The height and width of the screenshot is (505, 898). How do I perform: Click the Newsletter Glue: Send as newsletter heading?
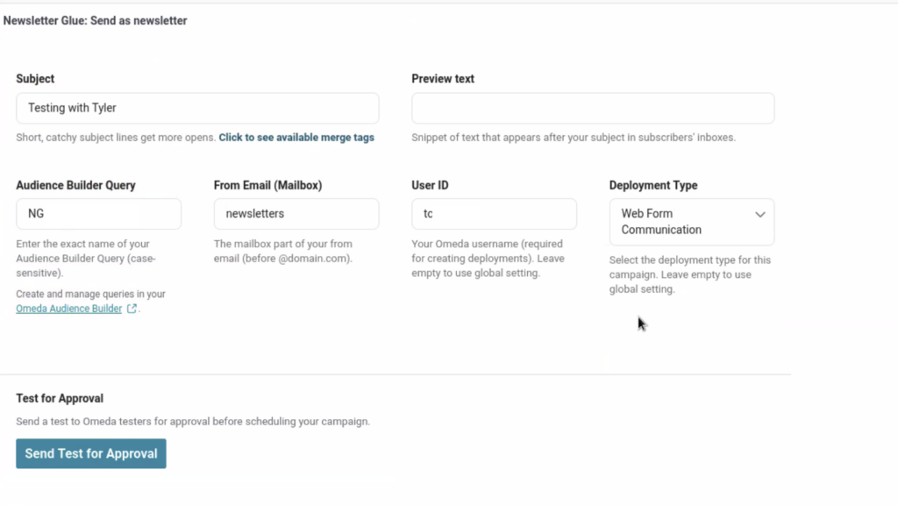click(96, 20)
